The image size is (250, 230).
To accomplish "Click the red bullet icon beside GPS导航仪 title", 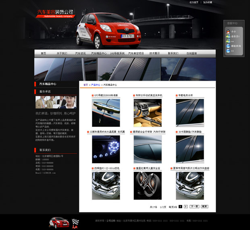I will click(93, 95).
